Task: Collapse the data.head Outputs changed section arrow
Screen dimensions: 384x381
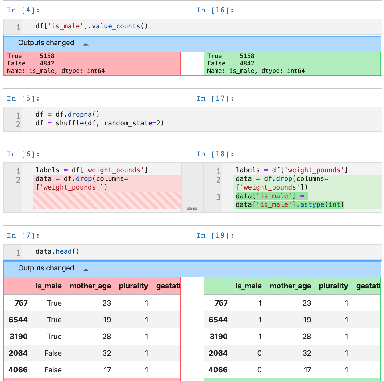Action: (86, 270)
